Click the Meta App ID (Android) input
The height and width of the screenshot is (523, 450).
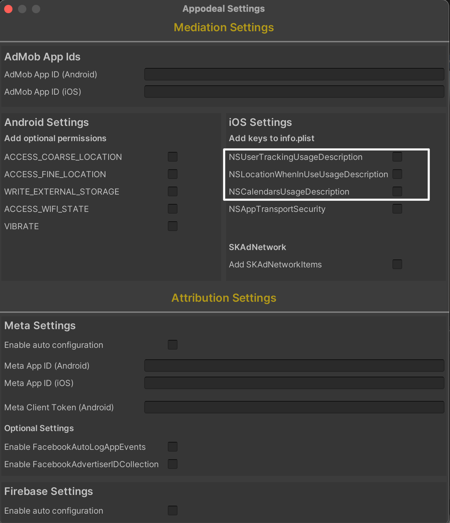tap(294, 366)
